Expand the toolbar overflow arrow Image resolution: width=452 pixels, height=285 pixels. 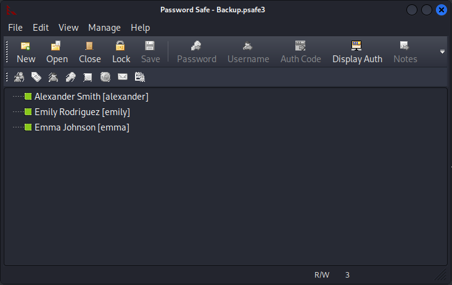[x=442, y=52]
